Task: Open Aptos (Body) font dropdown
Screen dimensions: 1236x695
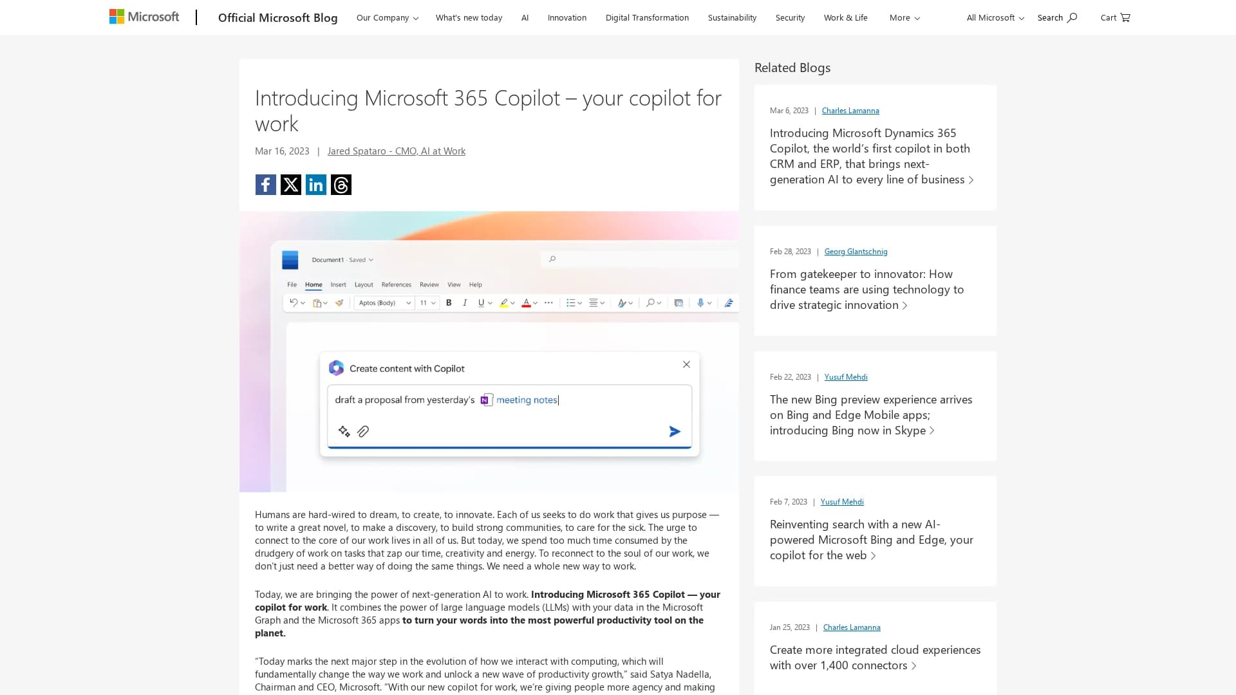Action: pyautogui.click(x=384, y=302)
